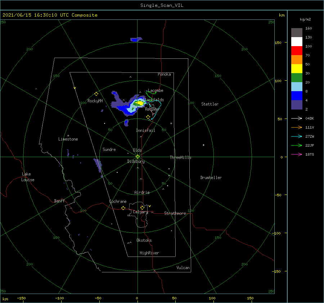Click the Single_Scan_VIL title text
Screen dimensions: 324x303
click(x=162, y=5)
